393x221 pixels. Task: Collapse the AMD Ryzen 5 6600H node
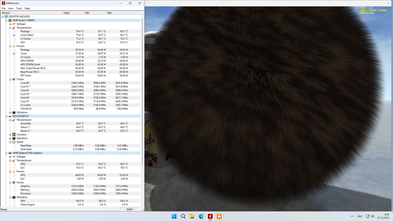6,20
